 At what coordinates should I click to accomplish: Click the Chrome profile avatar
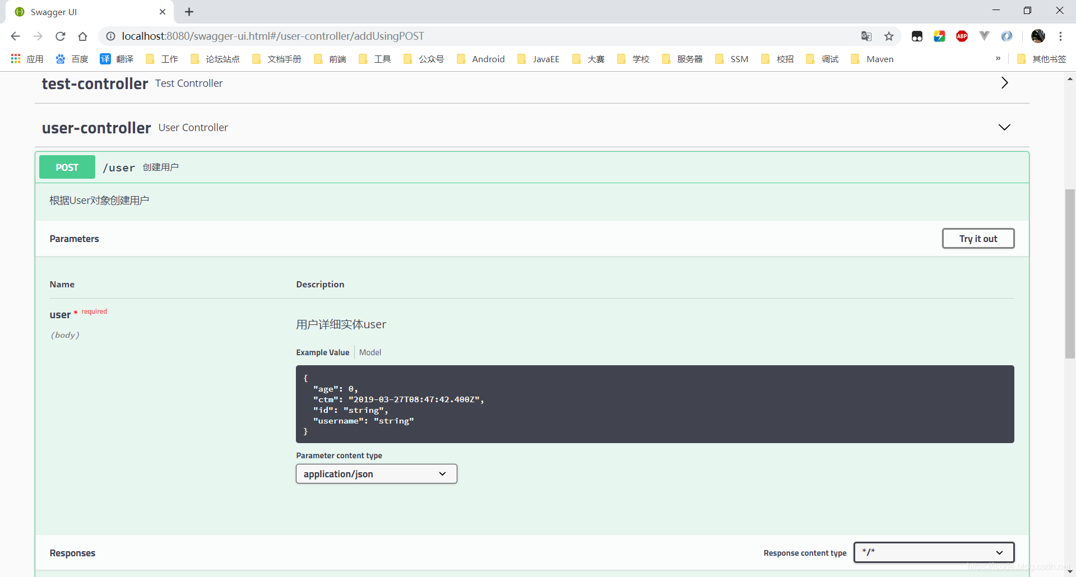(x=1038, y=36)
